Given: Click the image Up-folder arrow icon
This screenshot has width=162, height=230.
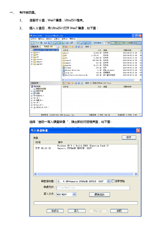Looking at the screenshot, I should (63, 47).
